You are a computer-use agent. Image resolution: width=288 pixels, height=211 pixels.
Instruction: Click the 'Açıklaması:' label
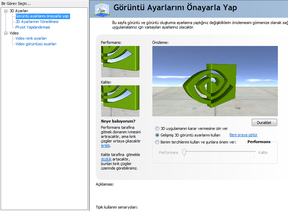point(105,184)
